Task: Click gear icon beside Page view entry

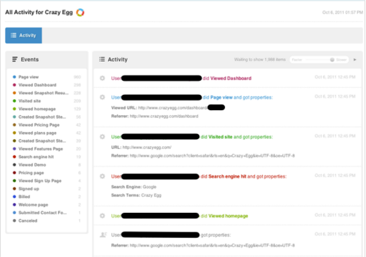Action: (x=103, y=97)
